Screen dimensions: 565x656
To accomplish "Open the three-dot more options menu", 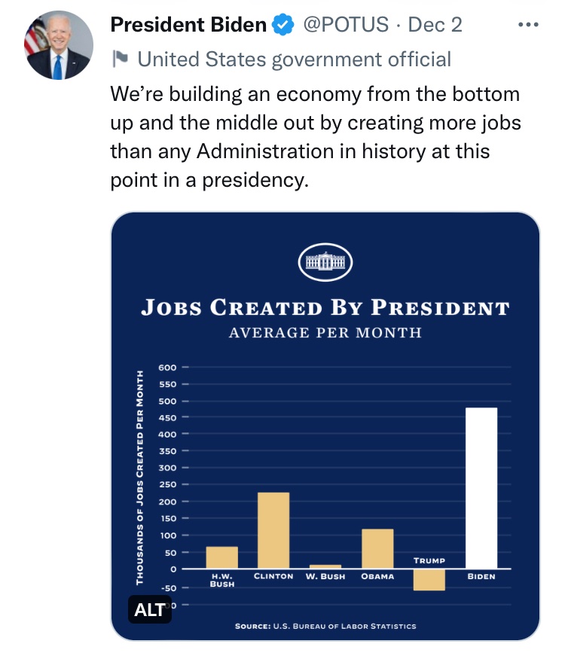I will coord(528,25).
